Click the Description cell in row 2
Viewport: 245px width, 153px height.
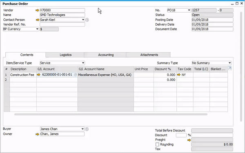23,80
